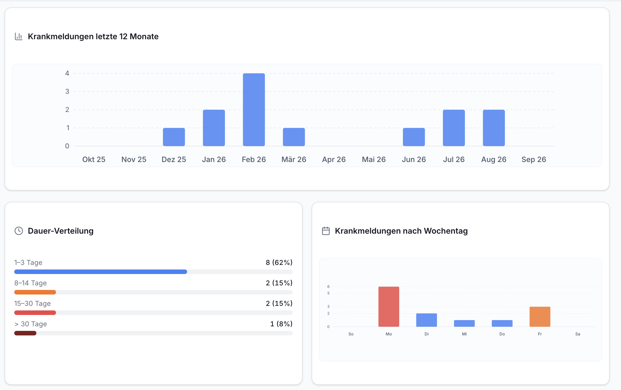This screenshot has height=390, width=621.
Task: Select the Jun 26 bar
Action: [x=414, y=137]
